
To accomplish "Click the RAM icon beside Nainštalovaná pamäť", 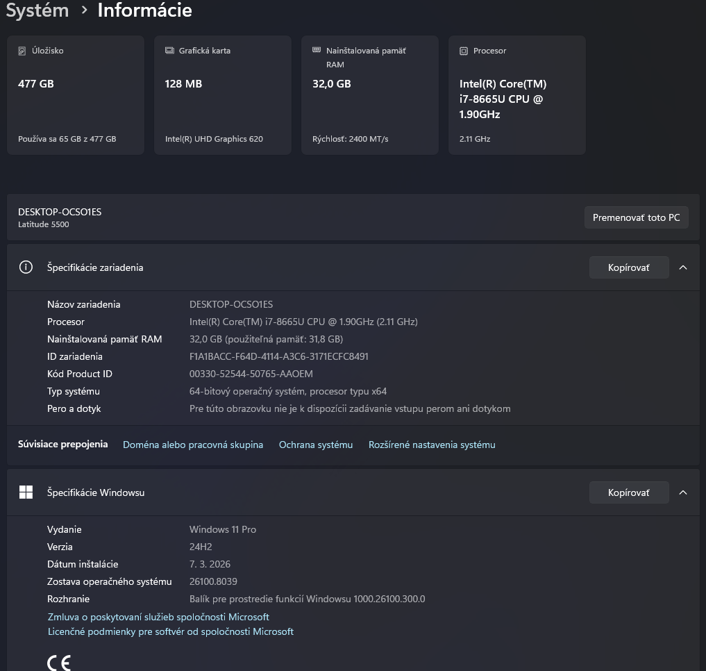I will click(x=317, y=51).
